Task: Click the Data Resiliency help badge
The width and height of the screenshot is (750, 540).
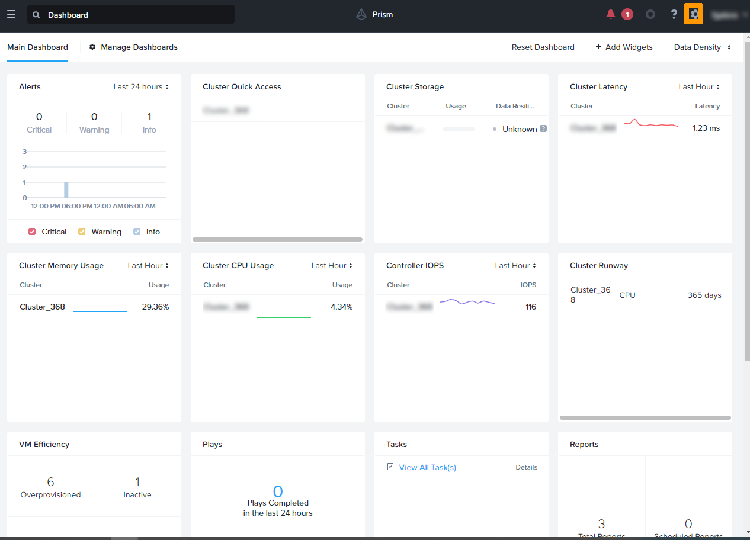Action: tap(543, 129)
